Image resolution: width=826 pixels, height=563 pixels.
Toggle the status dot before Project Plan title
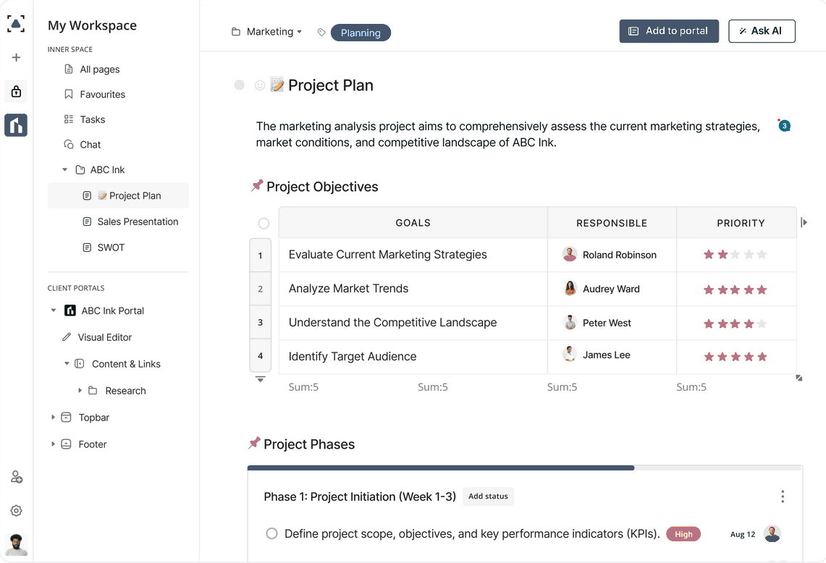pyautogui.click(x=240, y=85)
